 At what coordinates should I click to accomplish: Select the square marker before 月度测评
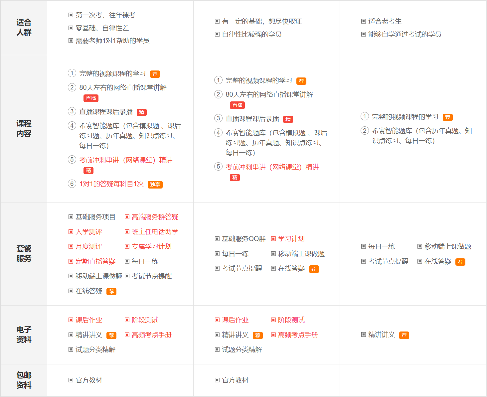coord(71,246)
